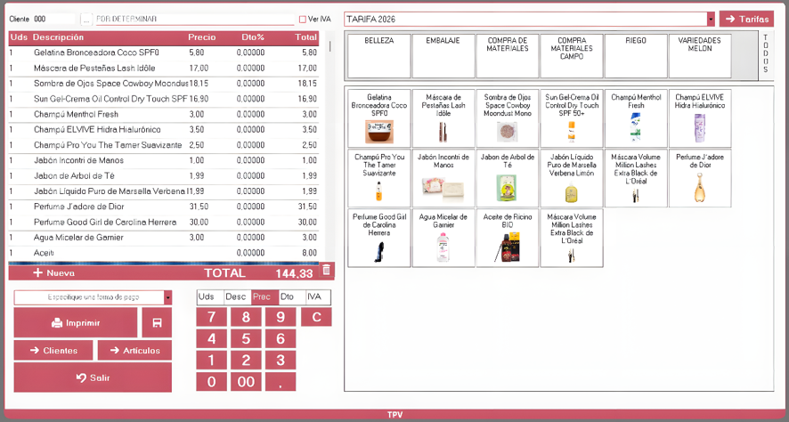The image size is (789, 422).
Task: Open the RIEGO category tab
Action: click(636, 56)
